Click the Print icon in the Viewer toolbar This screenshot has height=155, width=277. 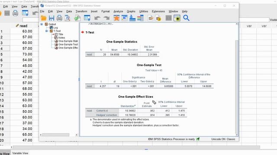pos(59,18)
